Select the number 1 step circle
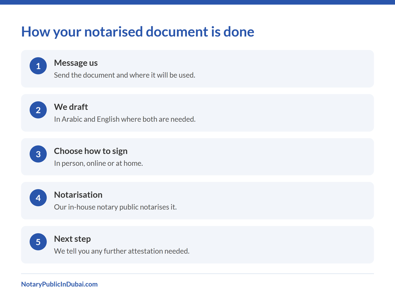Image resolution: width=395 pixels, height=301 pixels. click(38, 66)
